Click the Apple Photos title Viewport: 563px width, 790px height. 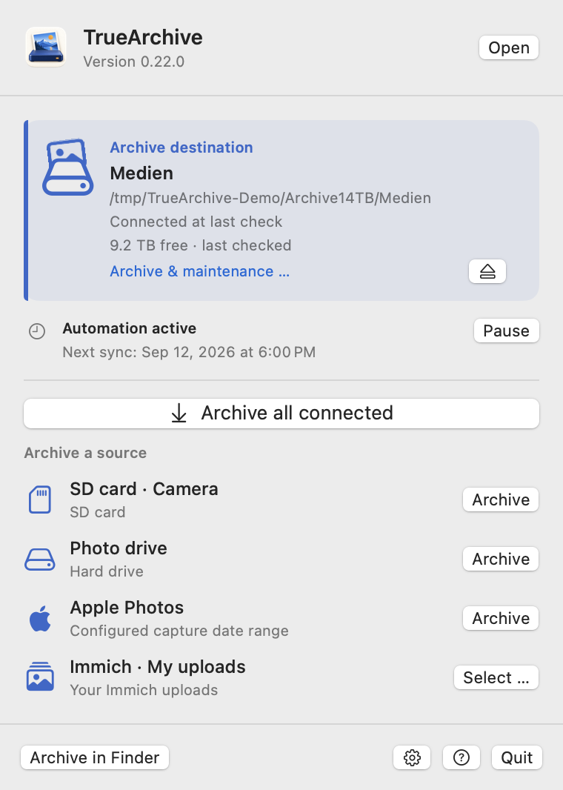pyautogui.click(x=127, y=608)
